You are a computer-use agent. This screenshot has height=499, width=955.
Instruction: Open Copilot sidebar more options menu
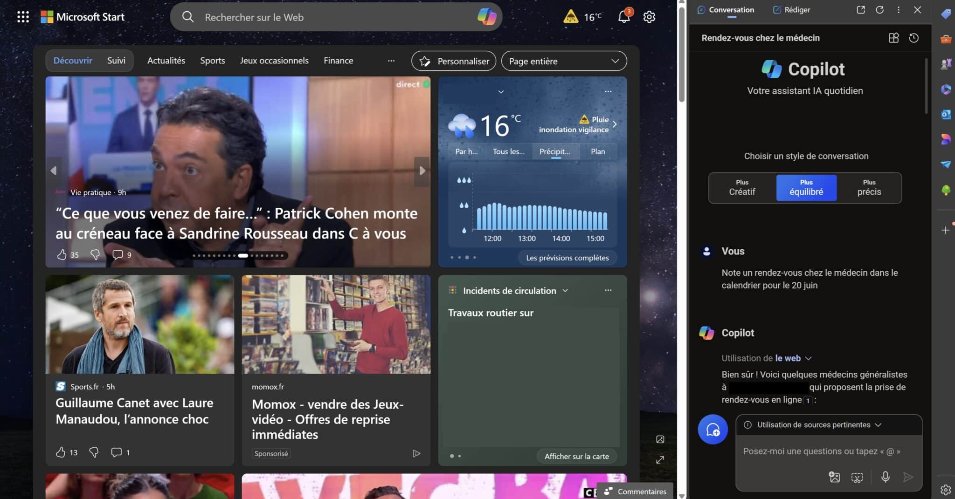pyautogui.click(x=899, y=10)
